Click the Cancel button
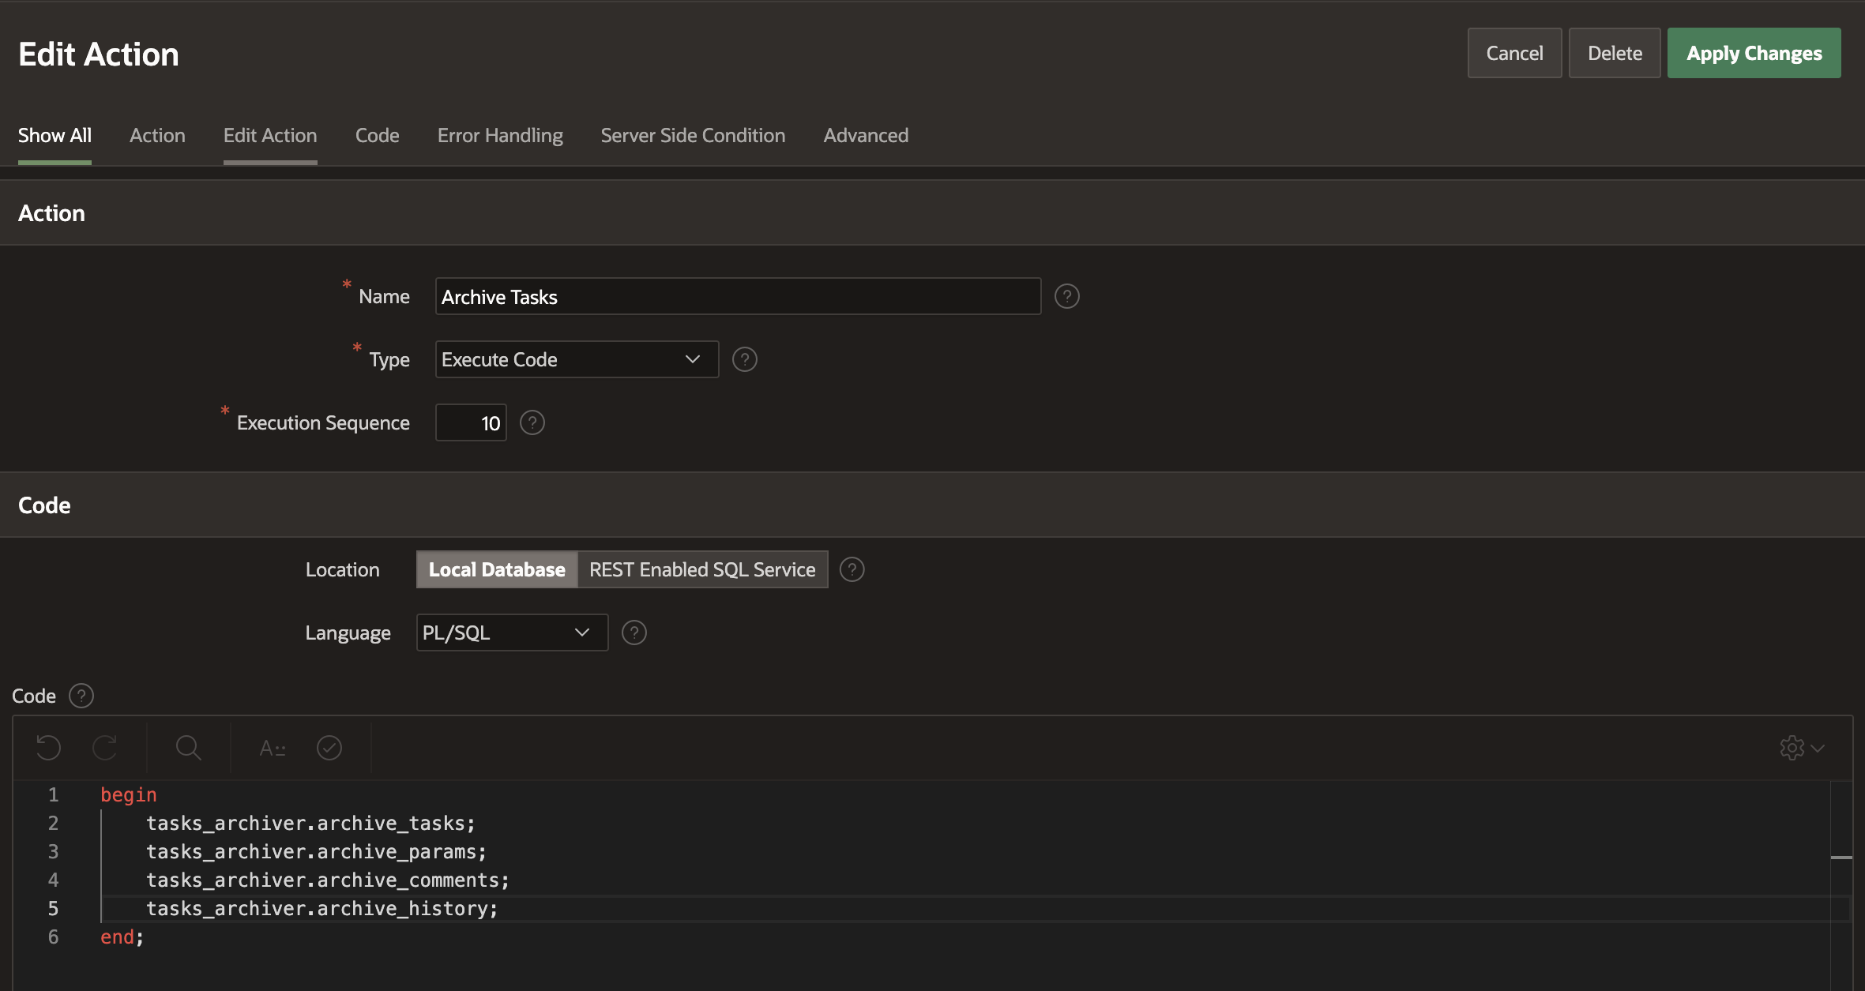Viewport: 1865px width, 991px height. tap(1514, 53)
